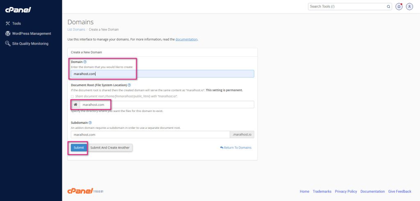Click the Tools wrench icon
This screenshot has width=420, height=201.
tap(8, 23)
